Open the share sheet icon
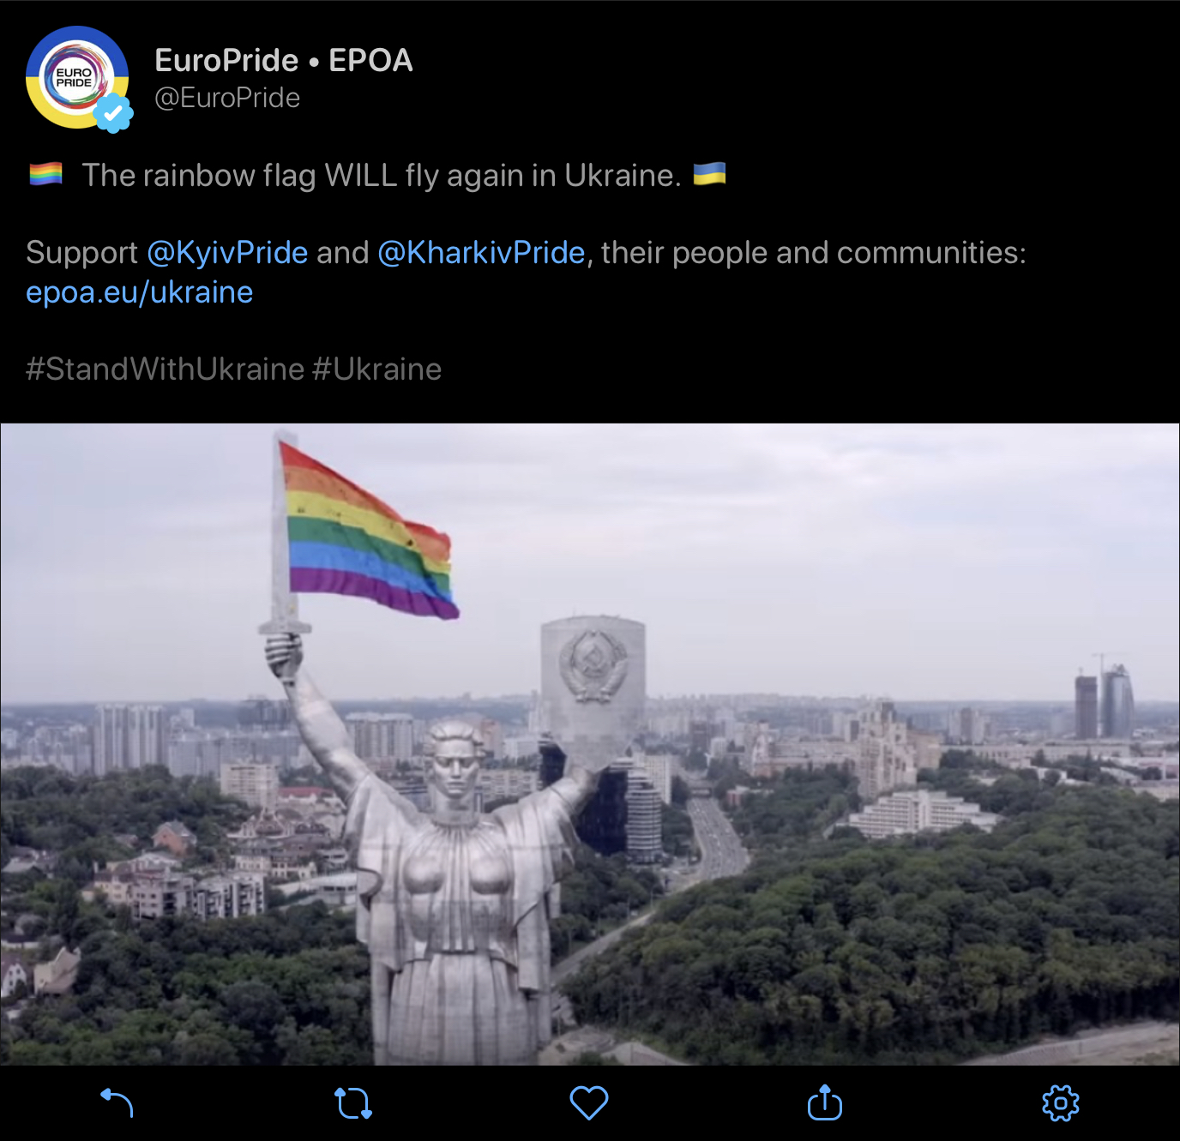Viewport: 1180px width, 1141px height. click(x=825, y=1102)
